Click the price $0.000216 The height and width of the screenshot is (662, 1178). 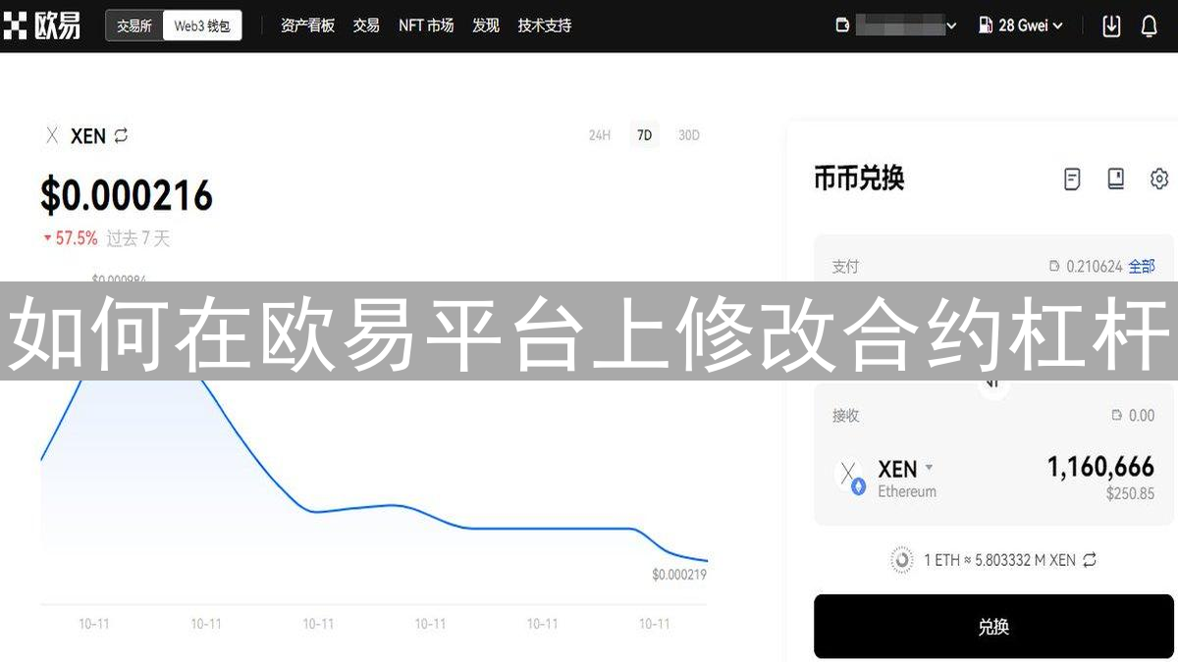coord(127,195)
